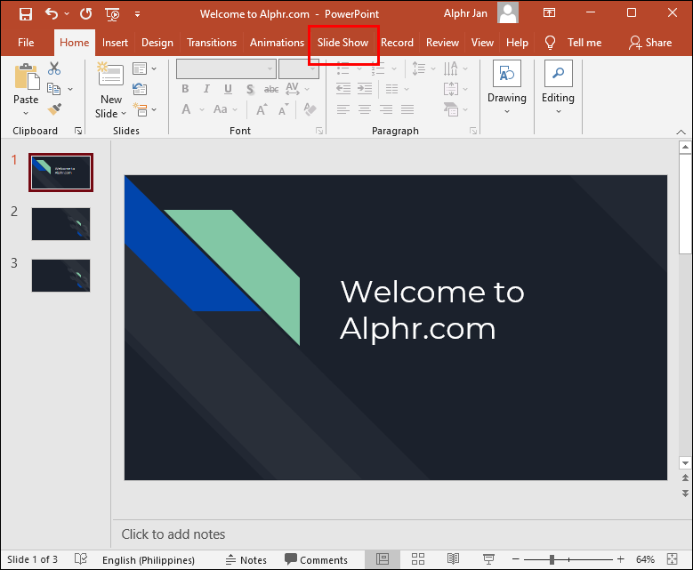Click Convert to SmartArt icon
Image resolution: width=693 pixels, height=570 pixels.
click(451, 109)
